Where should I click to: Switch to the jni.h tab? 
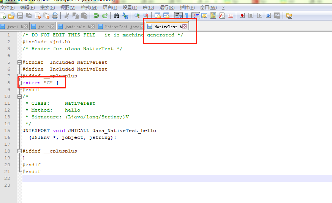pyautogui.click(x=43, y=27)
